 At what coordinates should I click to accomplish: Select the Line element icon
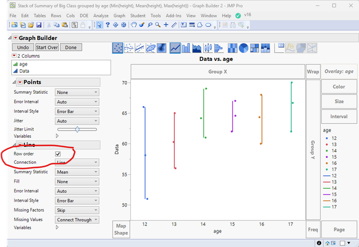coord(175,48)
